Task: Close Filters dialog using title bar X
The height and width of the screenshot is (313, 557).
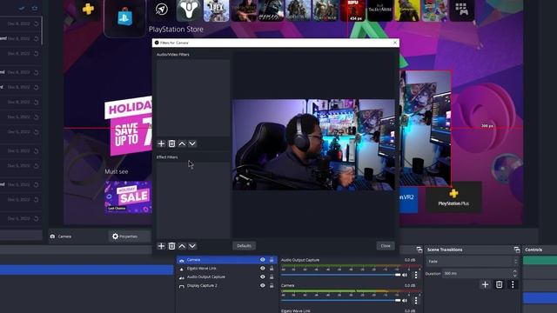Action: tap(395, 43)
